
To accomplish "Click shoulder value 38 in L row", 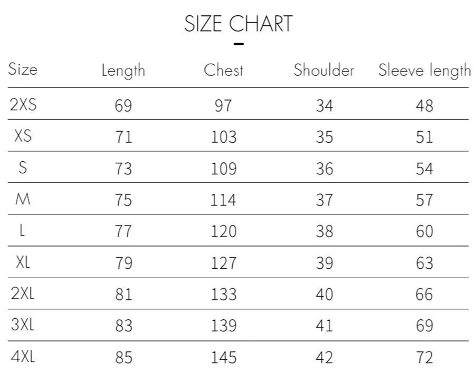I will coord(325,232).
